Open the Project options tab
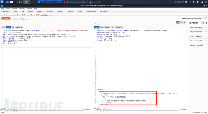This screenshot has width=208, height=114. coord(91,11)
